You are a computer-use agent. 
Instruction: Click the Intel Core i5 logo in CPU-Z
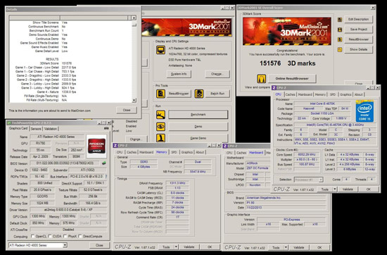pyautogui.click(x=364, y=111)
